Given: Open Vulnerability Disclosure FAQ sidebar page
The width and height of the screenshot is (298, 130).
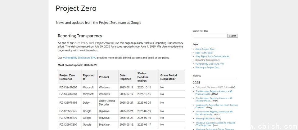Looking at the screenshot, I should click(x=210, y=64).
